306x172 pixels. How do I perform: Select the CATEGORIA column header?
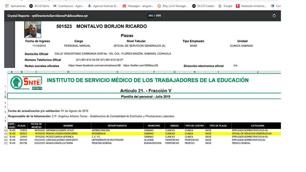257,126
